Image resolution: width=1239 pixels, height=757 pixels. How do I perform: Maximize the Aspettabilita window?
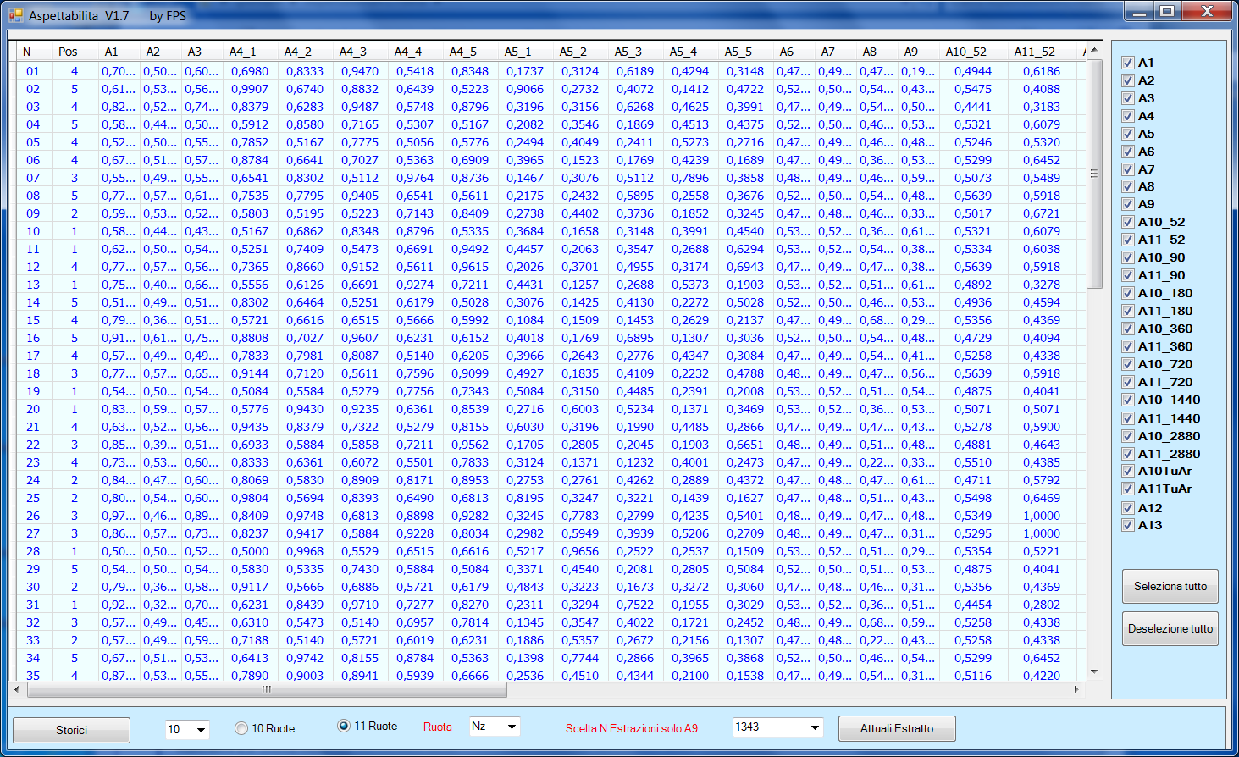tap(1167, 12)
